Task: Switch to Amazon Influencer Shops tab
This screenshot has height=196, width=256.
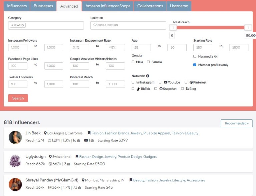Action: [x=108, y=6]
